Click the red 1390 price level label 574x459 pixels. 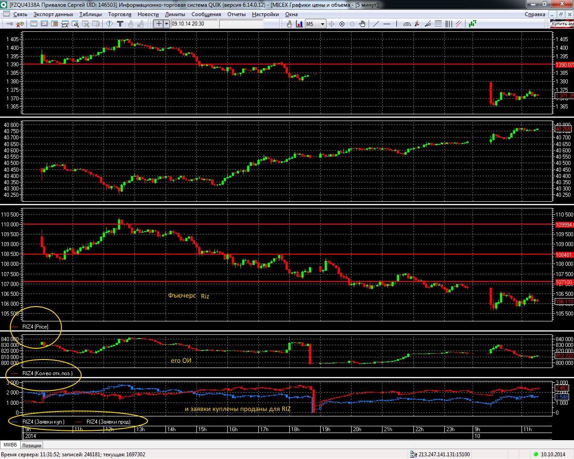pyautogui.click(x=565, y=65)
